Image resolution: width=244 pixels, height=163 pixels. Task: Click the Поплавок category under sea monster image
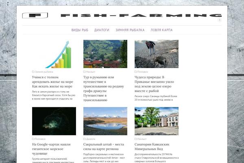point(40,139)
